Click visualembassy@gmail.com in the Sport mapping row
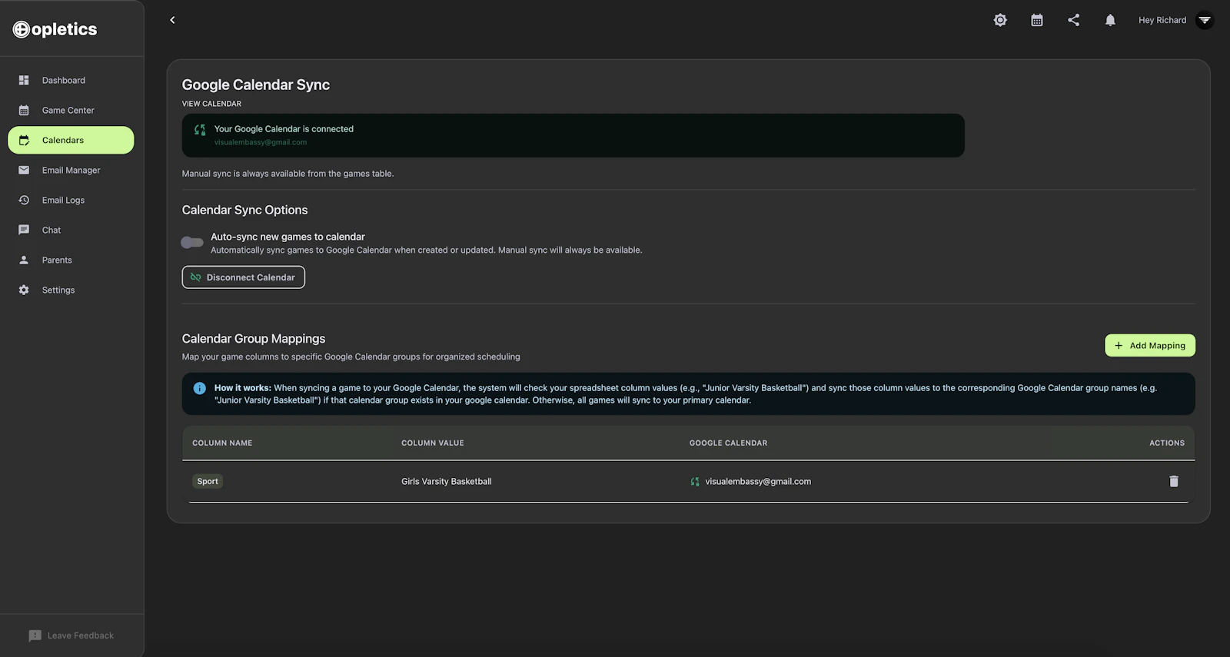 point(758,482)
